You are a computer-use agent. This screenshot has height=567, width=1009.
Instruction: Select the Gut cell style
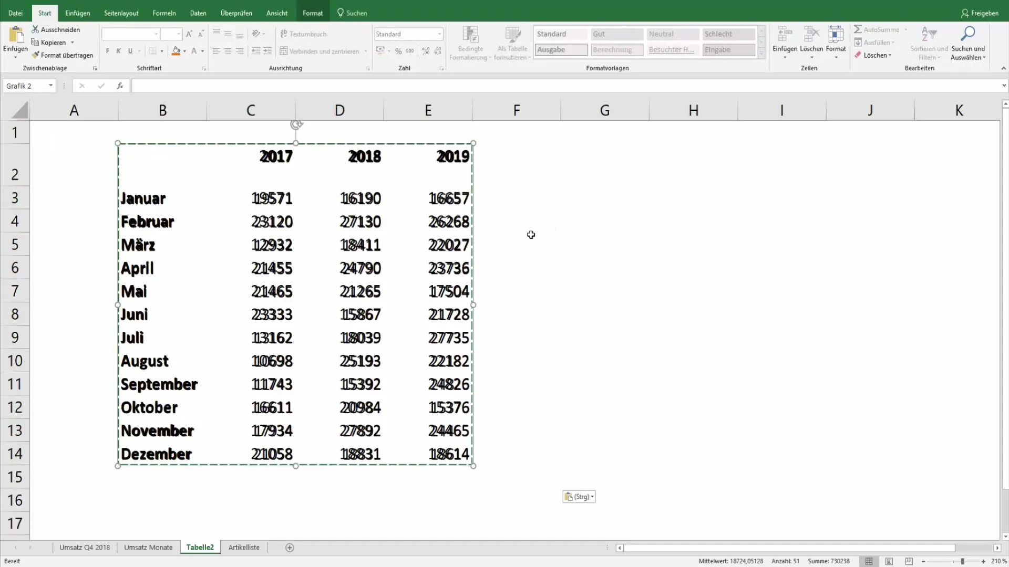pyautogui.click(x=617, y=34)
